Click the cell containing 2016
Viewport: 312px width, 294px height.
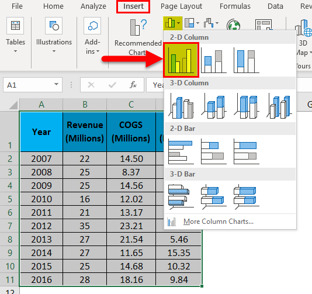coord(41,279)
